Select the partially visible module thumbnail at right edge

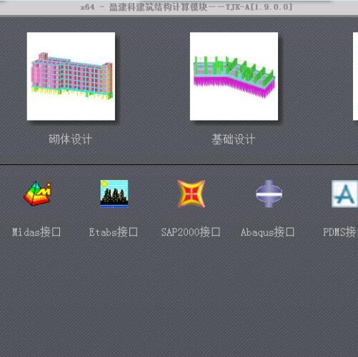pos(355,76)
